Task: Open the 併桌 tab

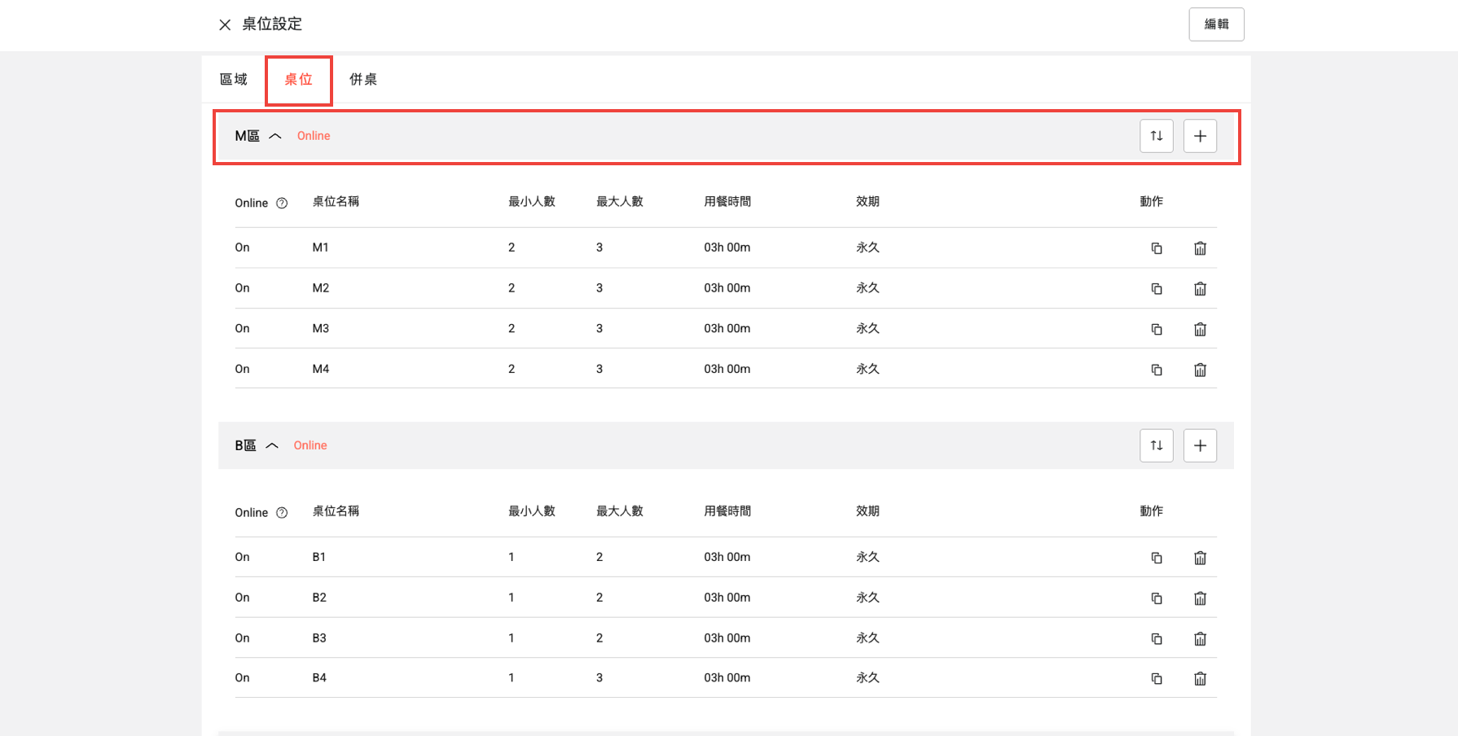Action: (363, 80)
